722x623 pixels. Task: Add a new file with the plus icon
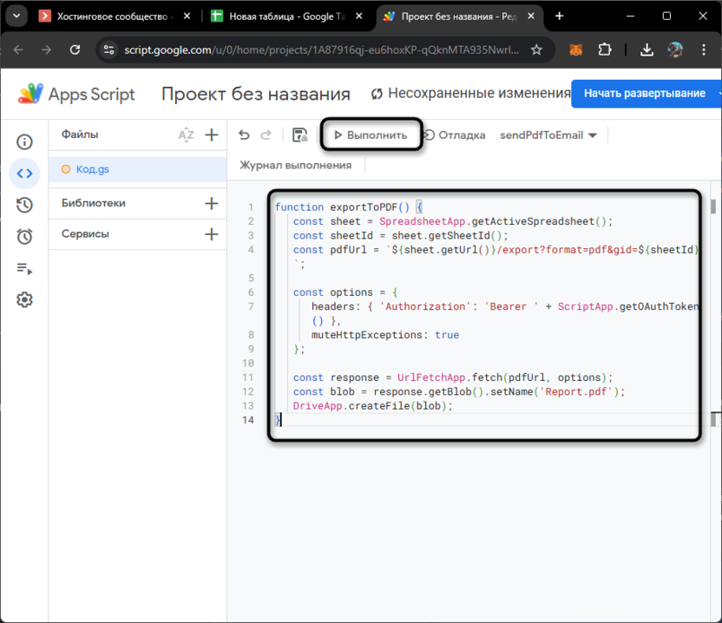click(211, 134)
